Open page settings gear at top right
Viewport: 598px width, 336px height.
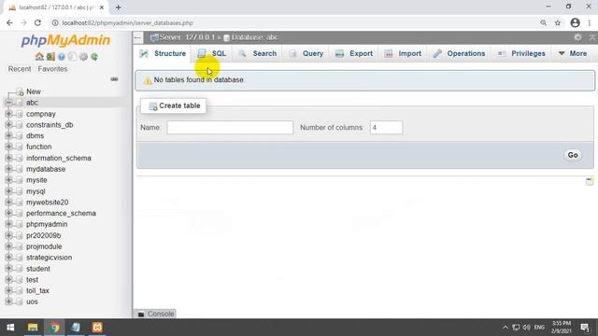point(577,37)
